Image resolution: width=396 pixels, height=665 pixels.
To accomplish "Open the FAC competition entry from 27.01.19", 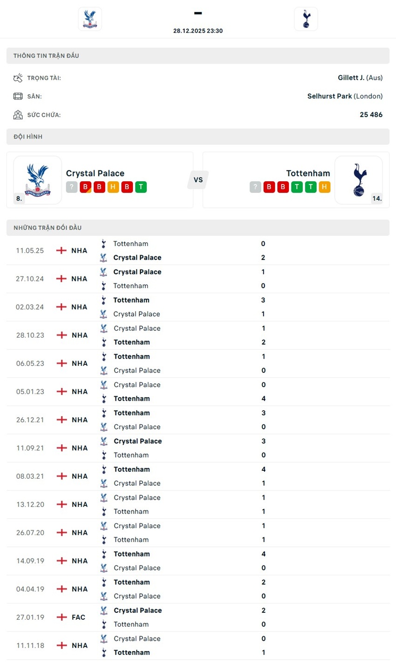I will click(x=78, y=617).
